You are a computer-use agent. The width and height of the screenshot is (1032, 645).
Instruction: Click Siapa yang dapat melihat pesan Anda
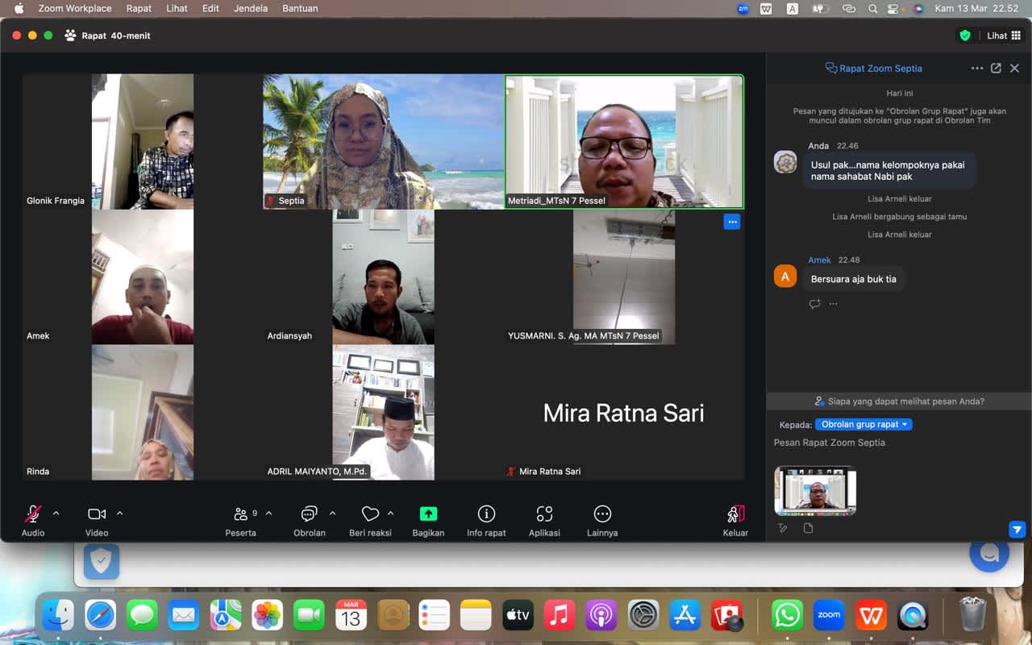pos(899,401)
